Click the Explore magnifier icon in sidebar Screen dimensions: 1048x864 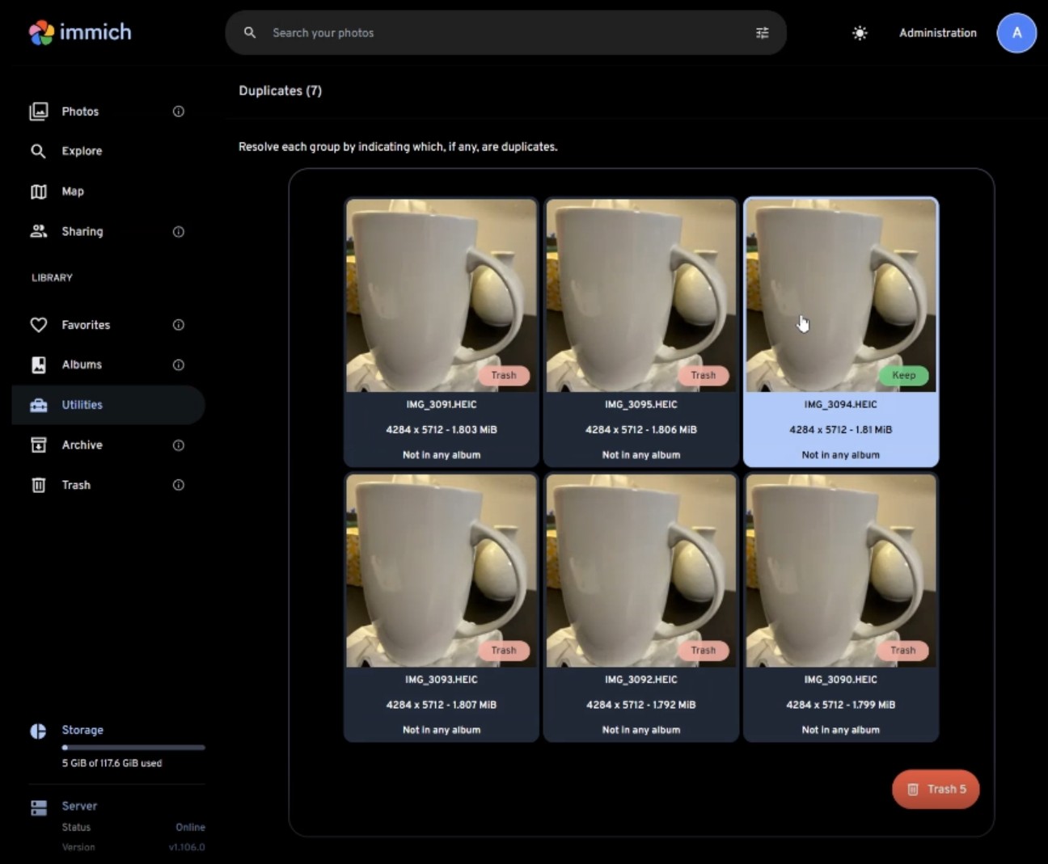click(x=38, y=151)
